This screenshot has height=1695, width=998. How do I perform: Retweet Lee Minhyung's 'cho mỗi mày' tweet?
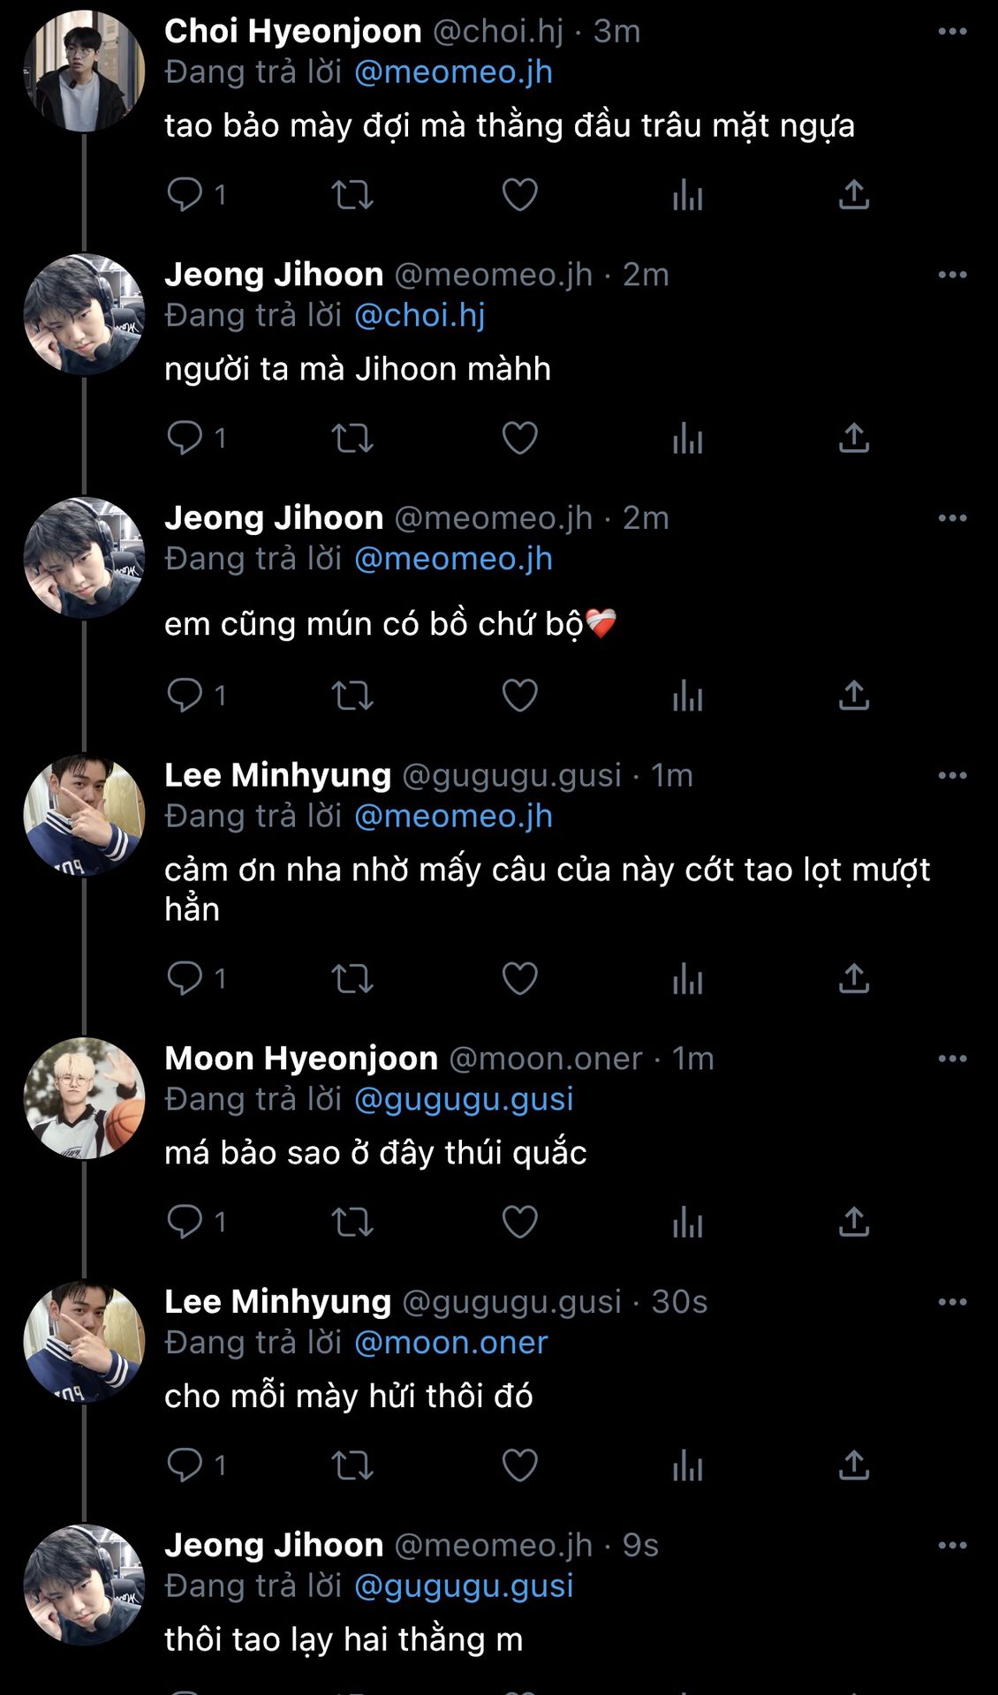(352, 1465)
